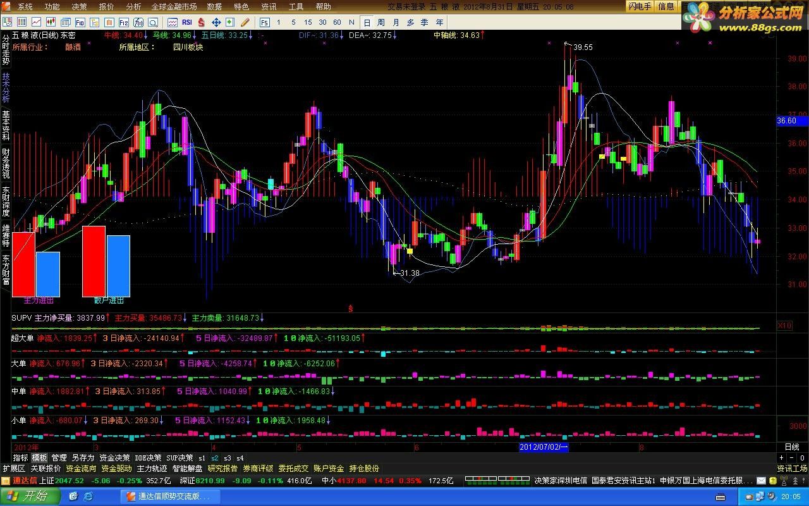
Task: Click the volume speaker tray icon
Action: click(772, 497)
